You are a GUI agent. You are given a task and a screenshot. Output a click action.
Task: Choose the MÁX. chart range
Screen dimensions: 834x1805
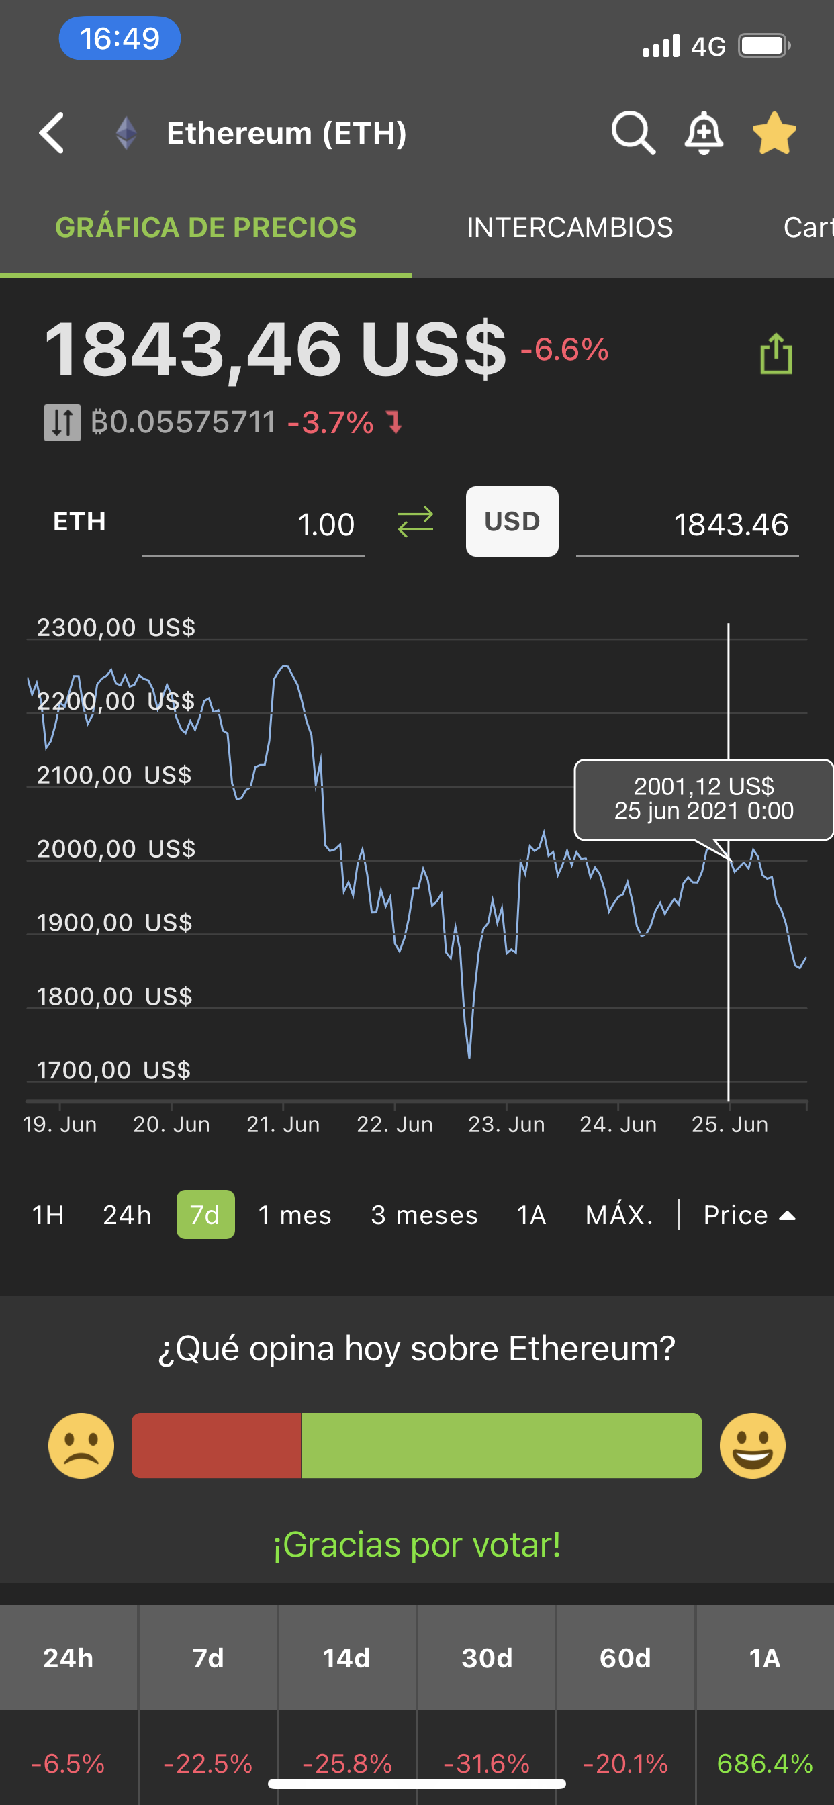tap(620, 1215)
